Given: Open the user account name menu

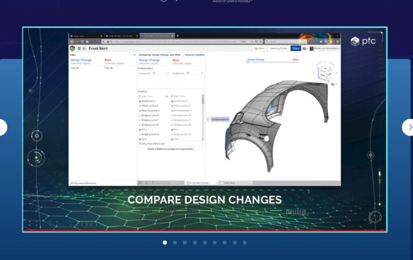Looking at the screenshot, I should (325, 48).
